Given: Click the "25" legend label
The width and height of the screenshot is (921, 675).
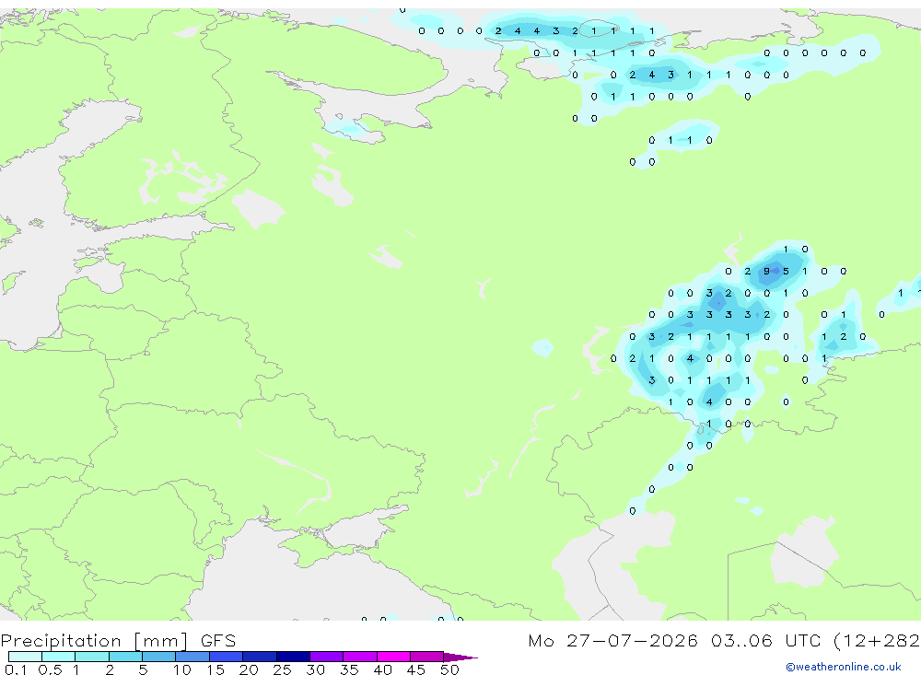Looking at the screenshot, I should click(x=283, y=669).
